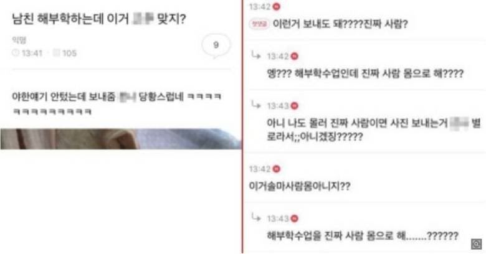Click the pink first-comment tag before 이런거 보내도 돼
The height and width of the screenshot is (254, 486).
(259, 24)
